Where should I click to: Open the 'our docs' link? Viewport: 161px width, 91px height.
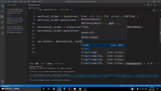(15, 24)
